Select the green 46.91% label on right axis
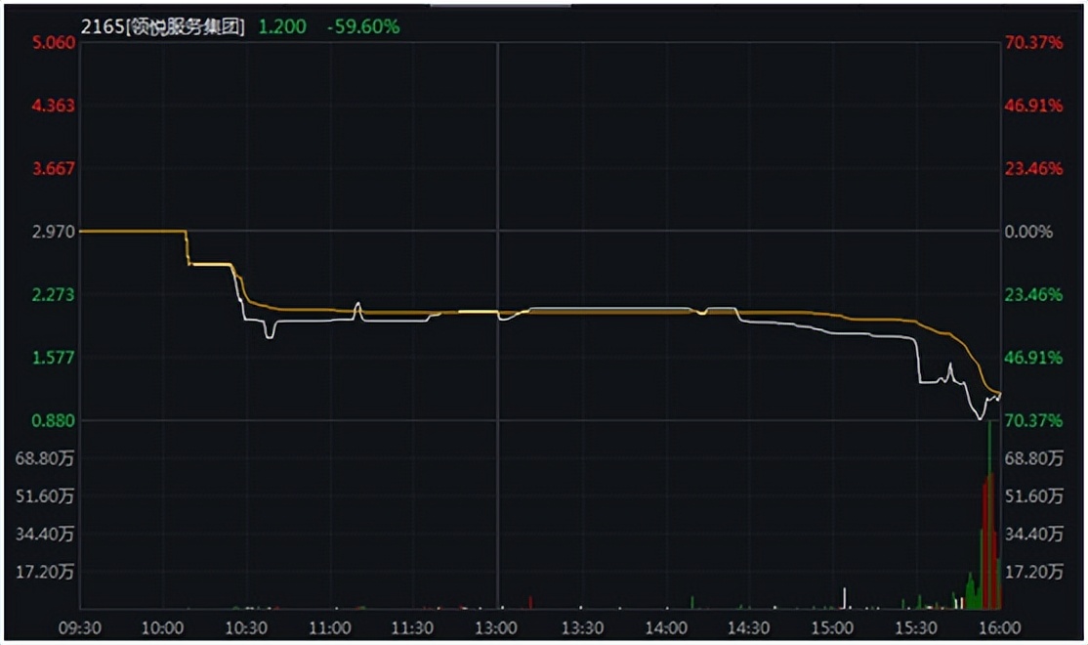Viewport: 1088px width, 645px height. (x=1033, y=358)
